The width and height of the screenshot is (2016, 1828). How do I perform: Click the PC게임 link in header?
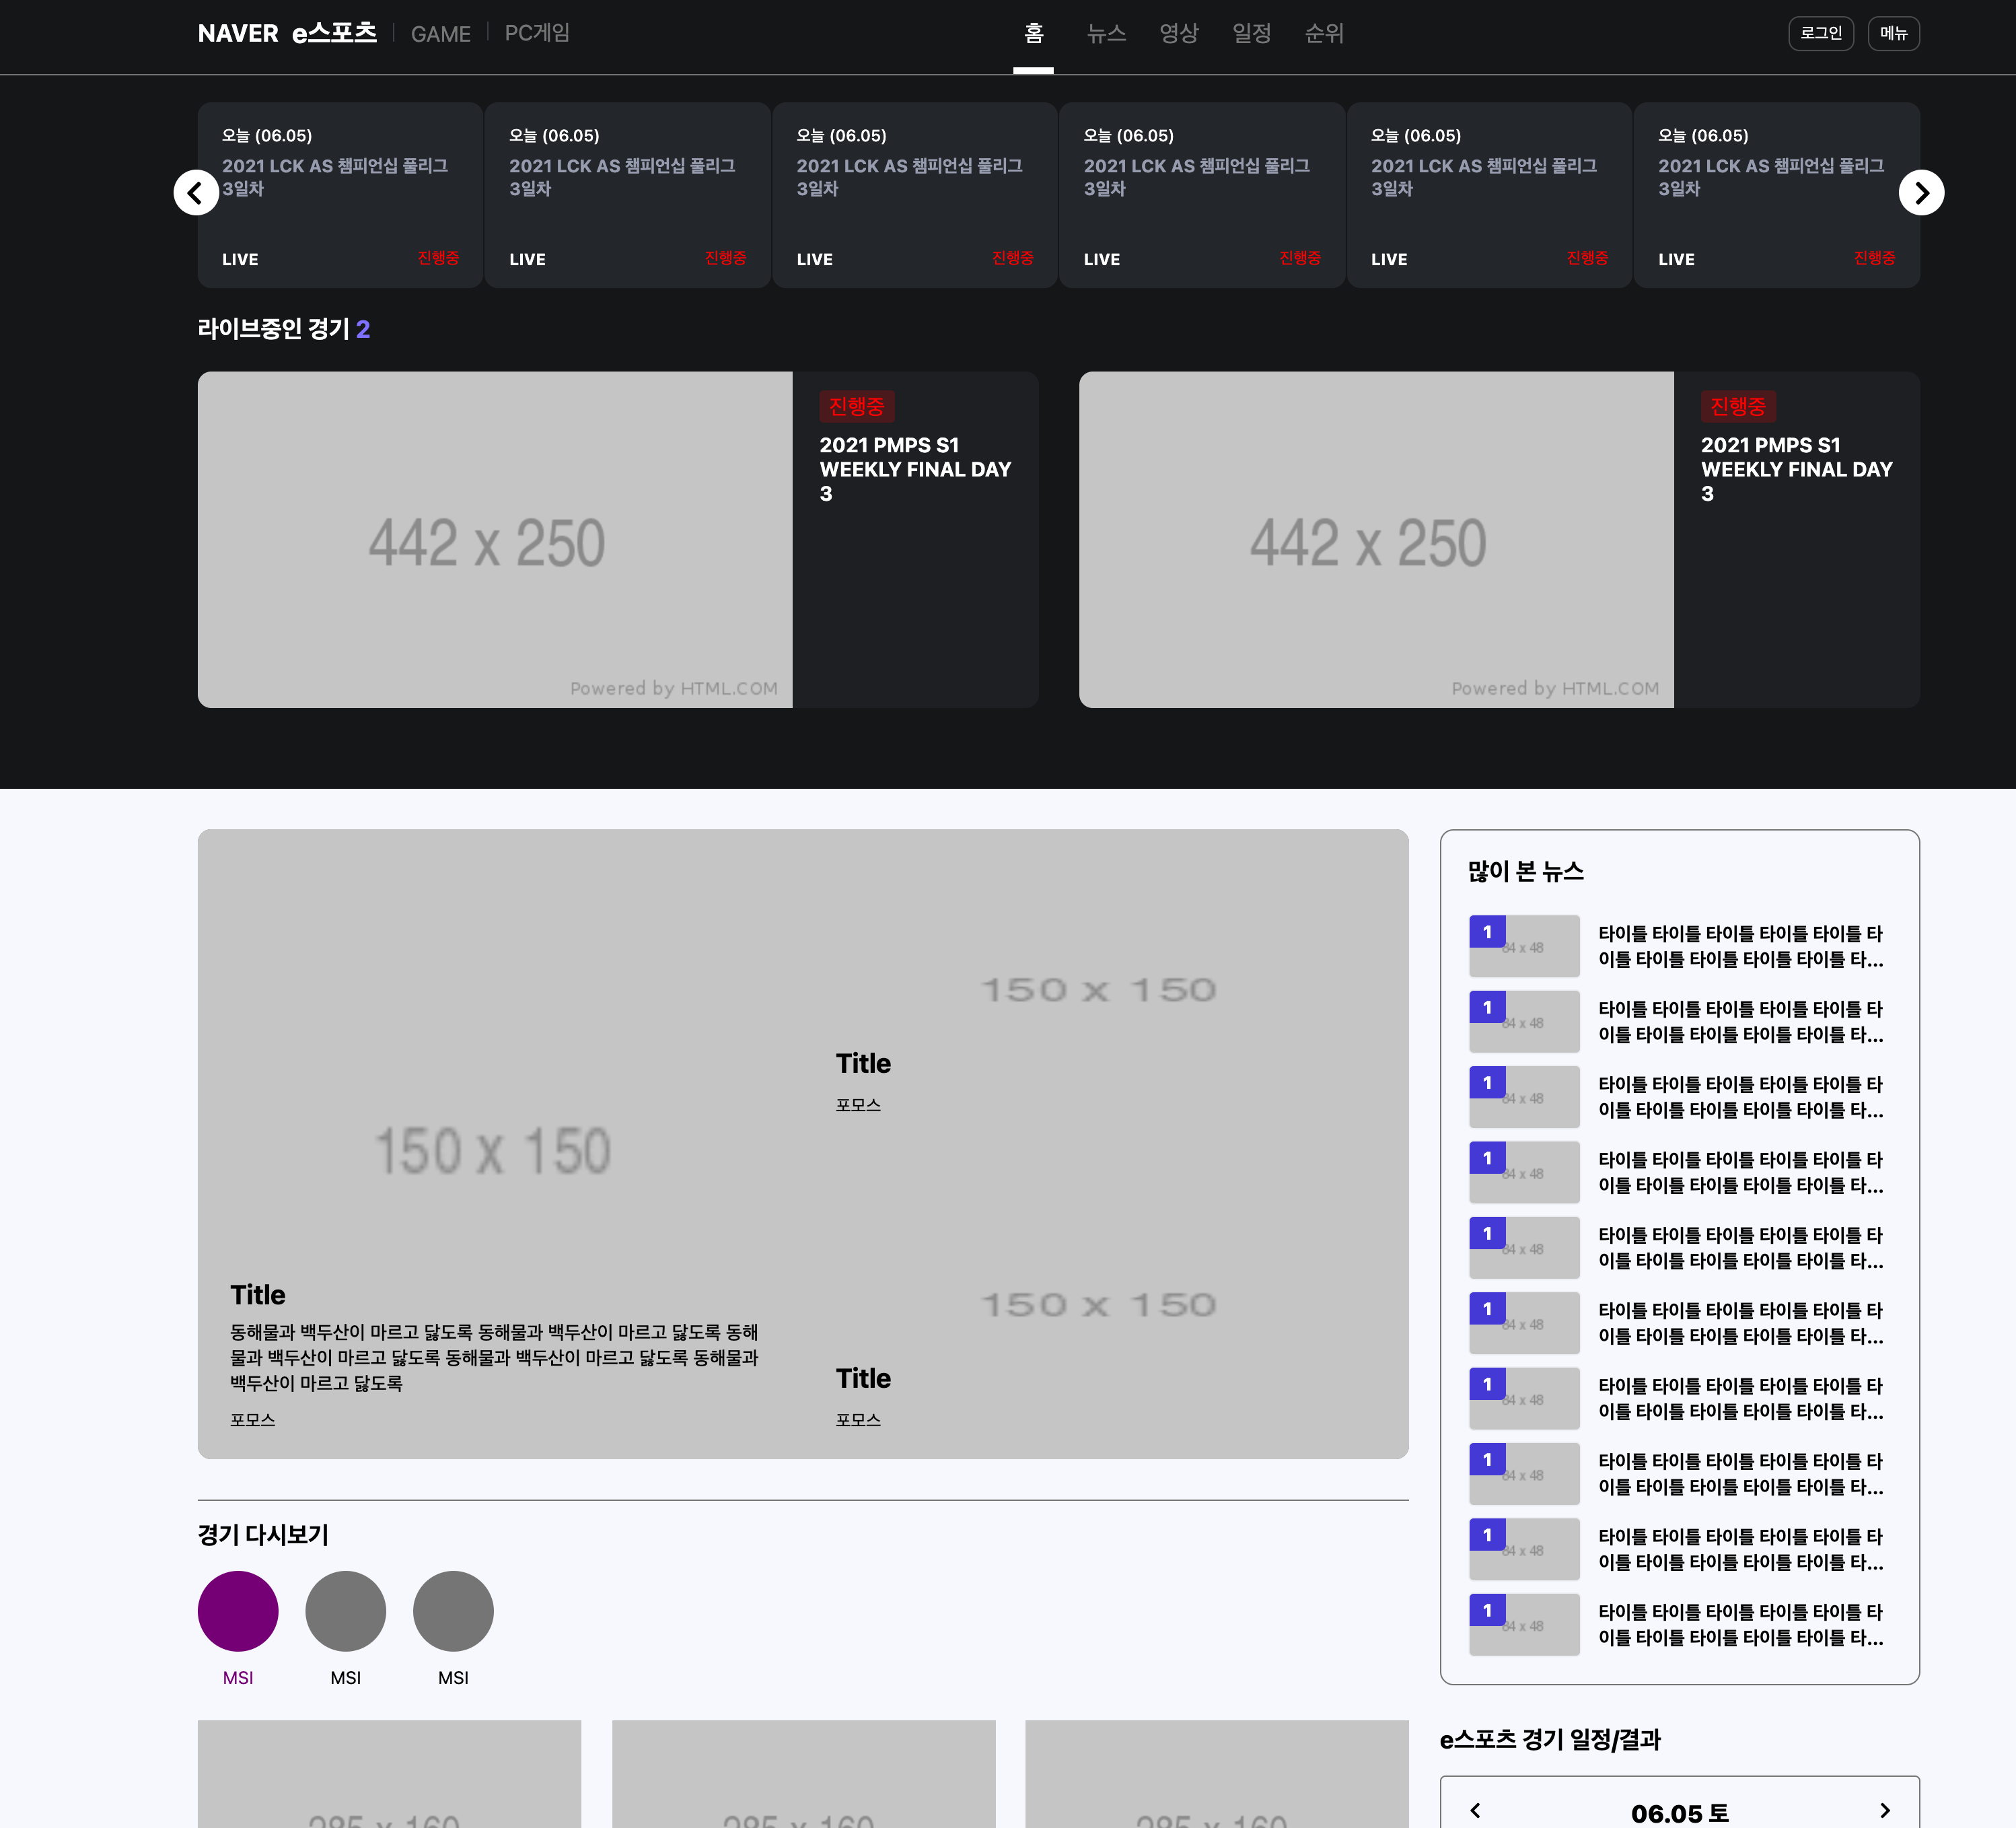[537, 33]
